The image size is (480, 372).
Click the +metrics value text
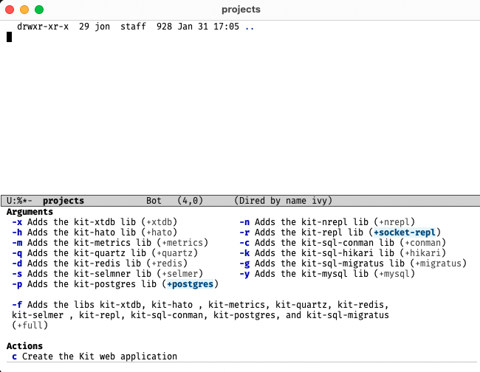[x=182, y=243]
